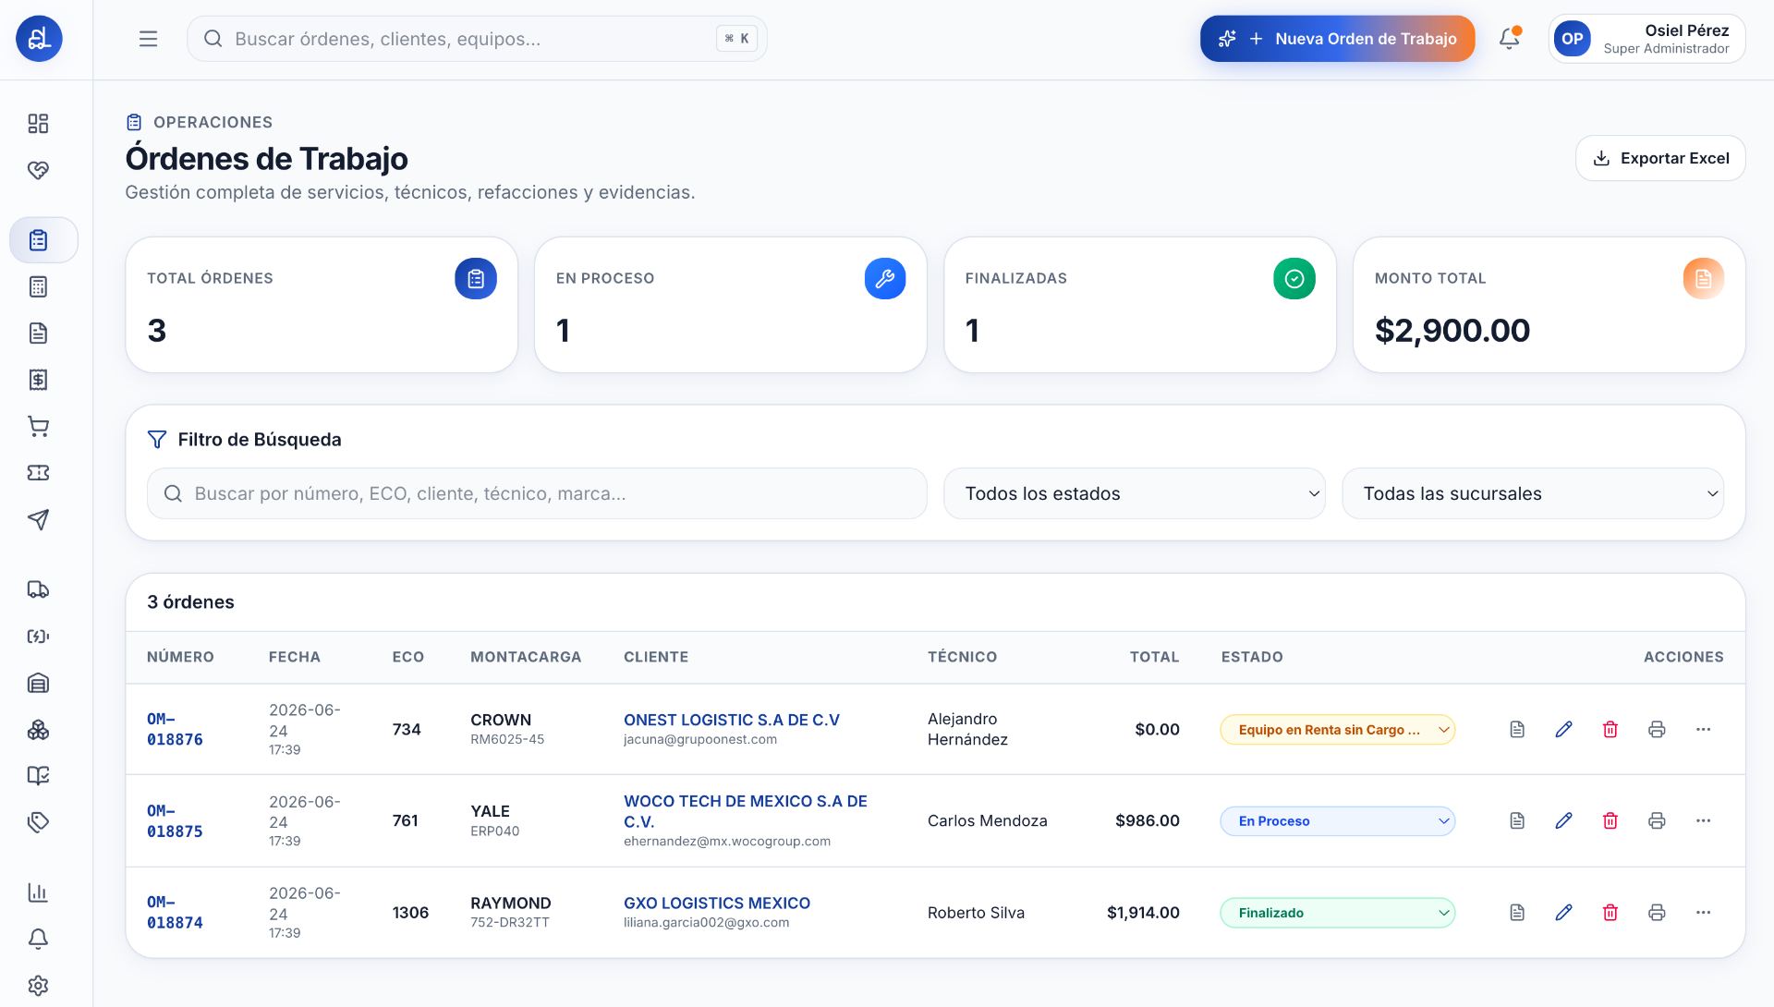Image resolution: width=1774 pixels, height=1007 pixels.
Task: Change the Finalizado status dropdown
Action: tap(1337, 913)
